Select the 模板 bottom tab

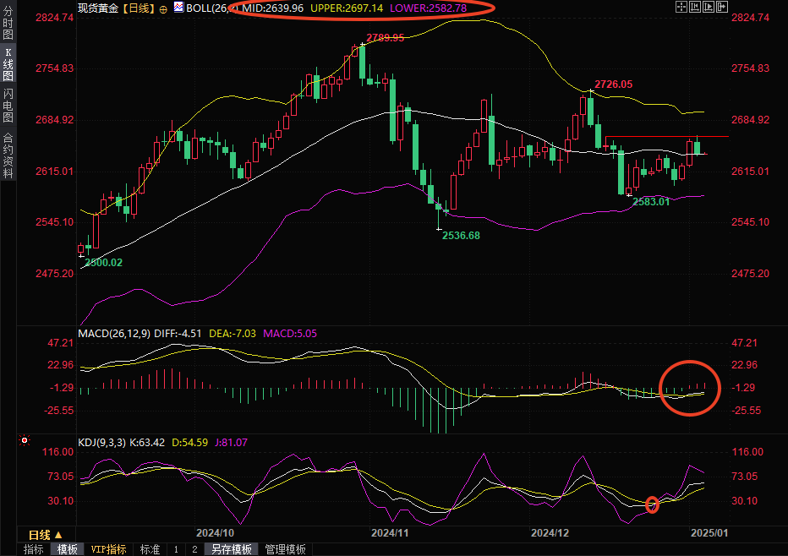click(x=68, y=549)
